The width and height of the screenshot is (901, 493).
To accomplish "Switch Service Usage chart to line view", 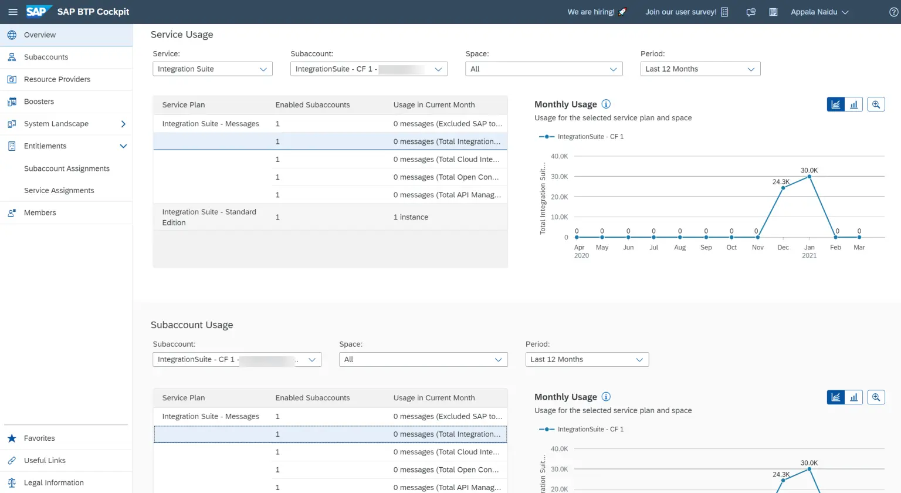I will [836, 104].
